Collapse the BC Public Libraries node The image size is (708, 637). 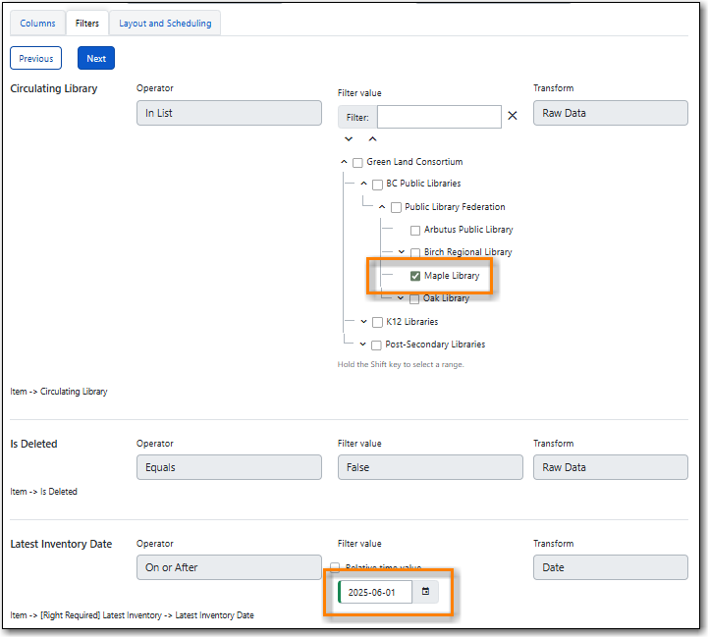point(363,184)
